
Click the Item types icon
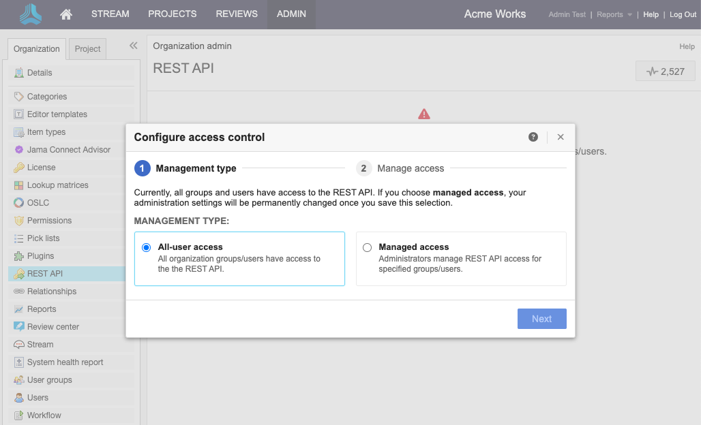[x=19, y=132]
